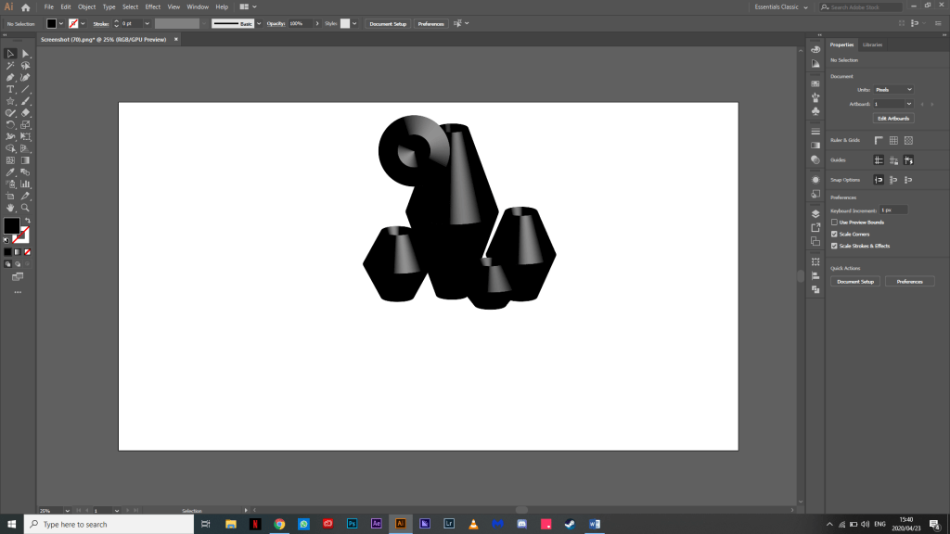Open the Units dropdown showing Pixels
The image size is (950, 534).
click(x=893, y=89)
